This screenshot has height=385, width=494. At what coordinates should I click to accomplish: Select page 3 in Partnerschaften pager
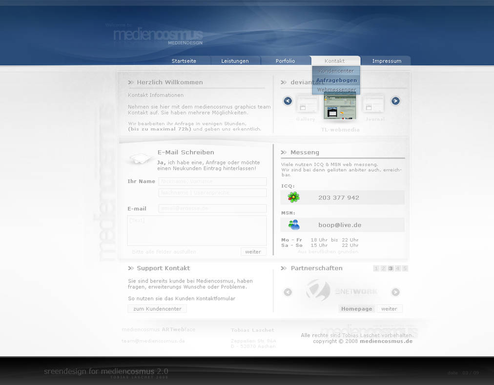click(x=391, y=268)
